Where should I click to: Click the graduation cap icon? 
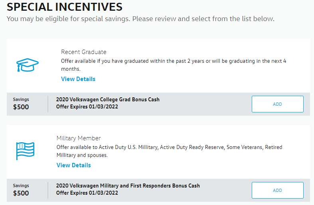[28, 65]
